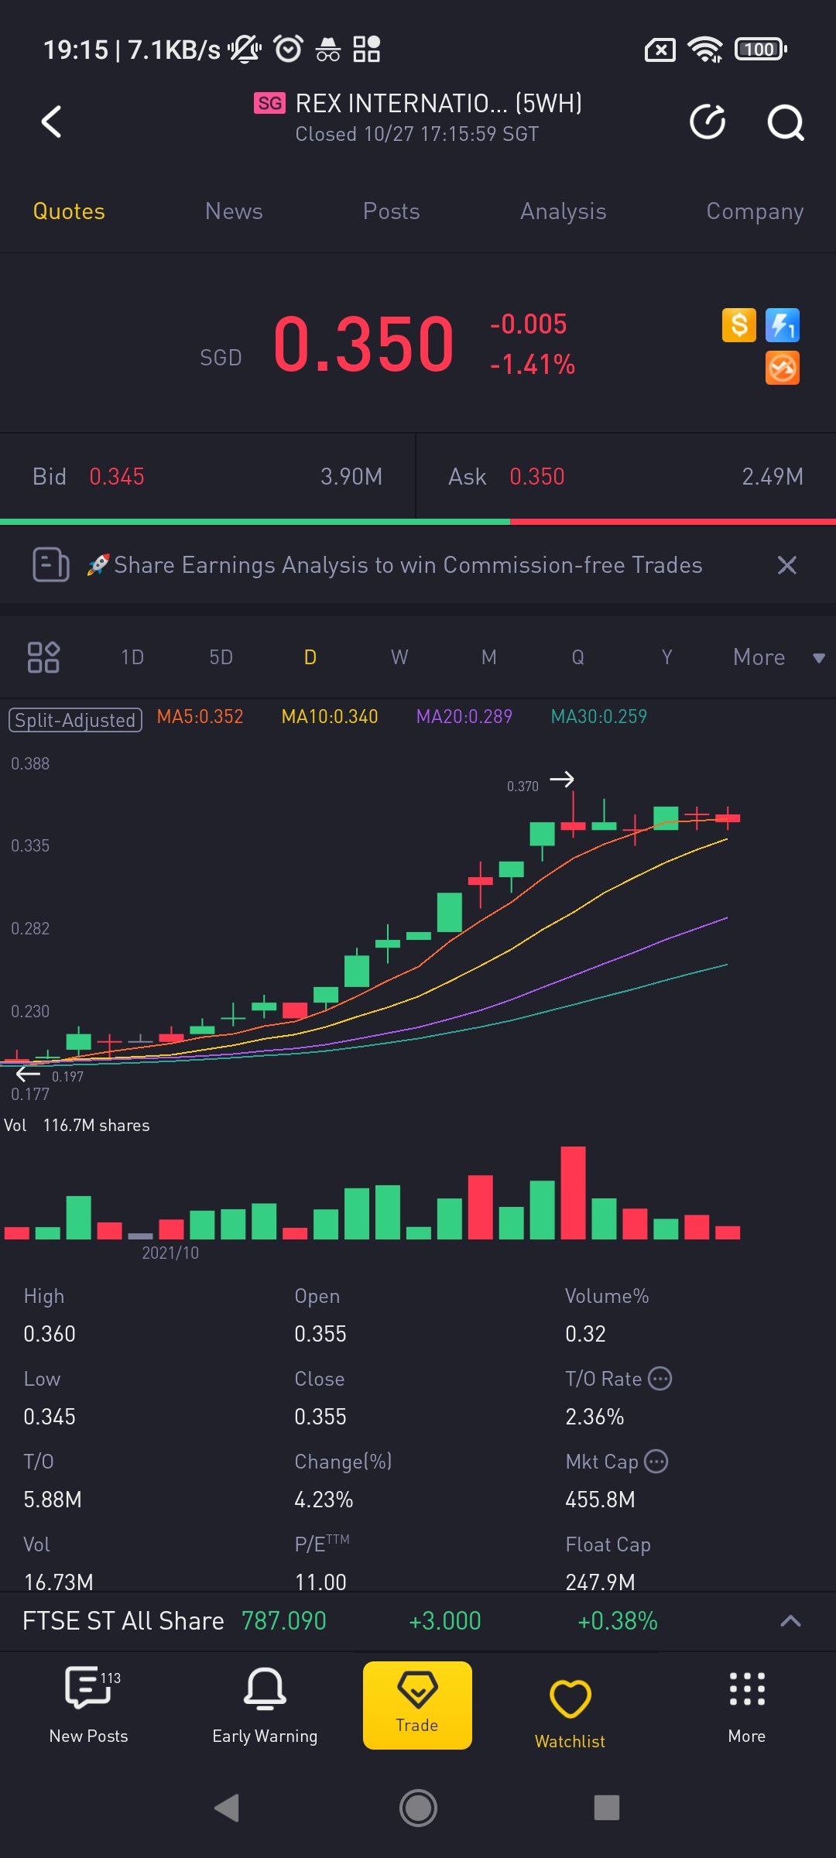Dismiss the commission-free trades banner
836x1858 pixels.
(x=786, y=565)
